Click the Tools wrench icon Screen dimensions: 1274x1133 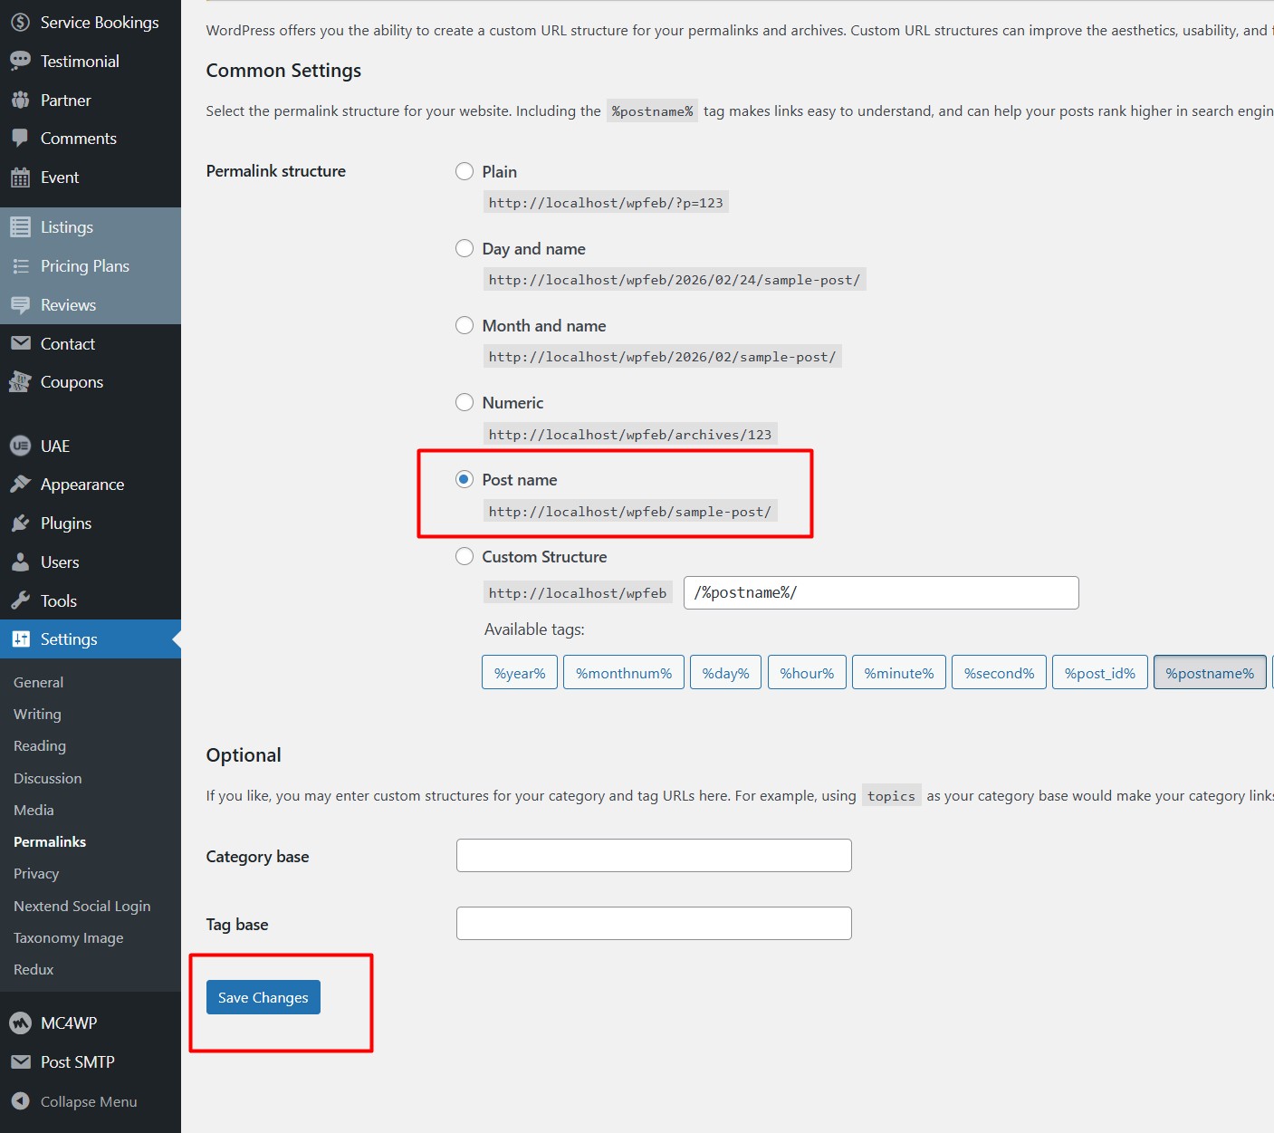click(x=20, y=600)
